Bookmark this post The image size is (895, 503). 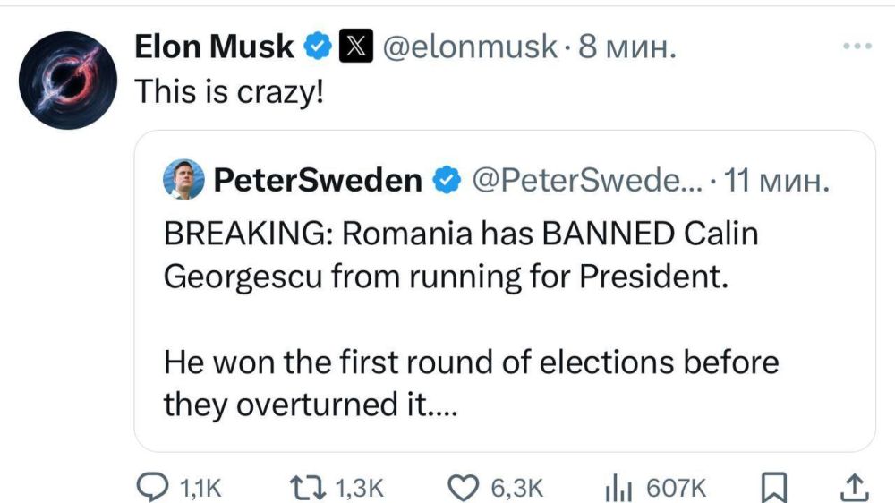click(x=771, y=486)
